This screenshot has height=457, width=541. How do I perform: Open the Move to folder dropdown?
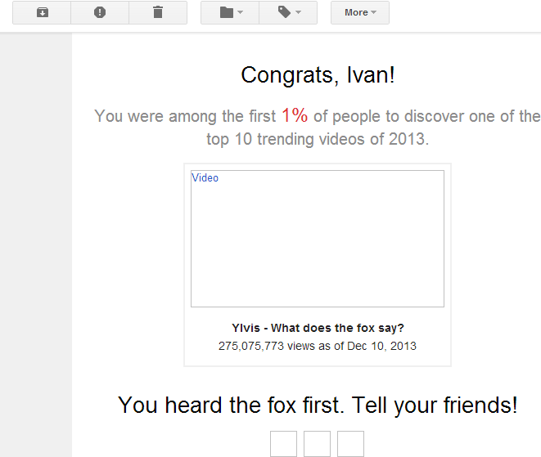click(230, 13)
